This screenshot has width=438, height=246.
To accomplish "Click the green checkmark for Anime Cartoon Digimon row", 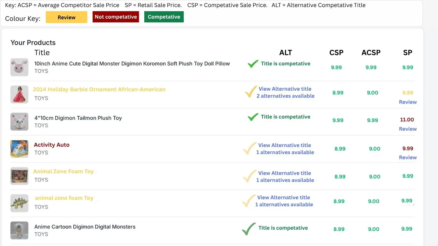I will click(x=249, y=229).
